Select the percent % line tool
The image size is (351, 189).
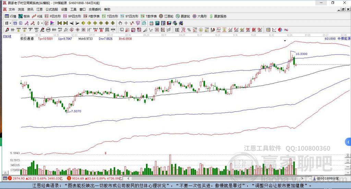(189, 30)
